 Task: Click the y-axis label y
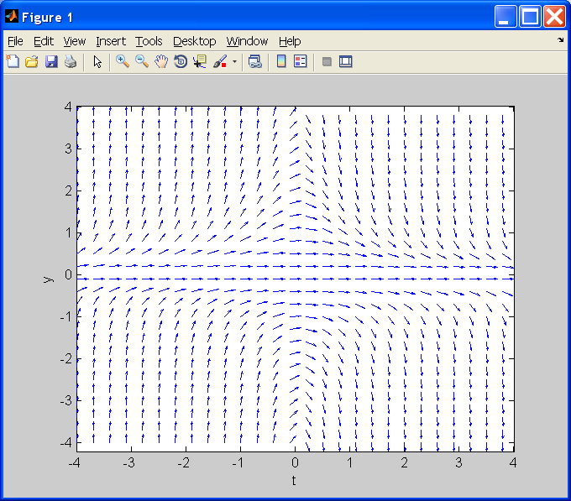coord(48,279)
